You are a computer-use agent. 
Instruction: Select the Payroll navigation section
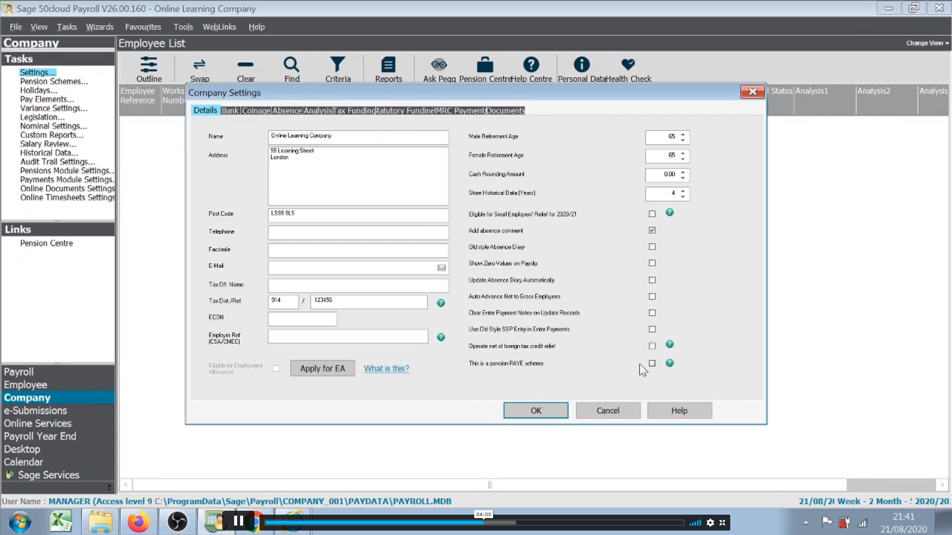[19, 372]
